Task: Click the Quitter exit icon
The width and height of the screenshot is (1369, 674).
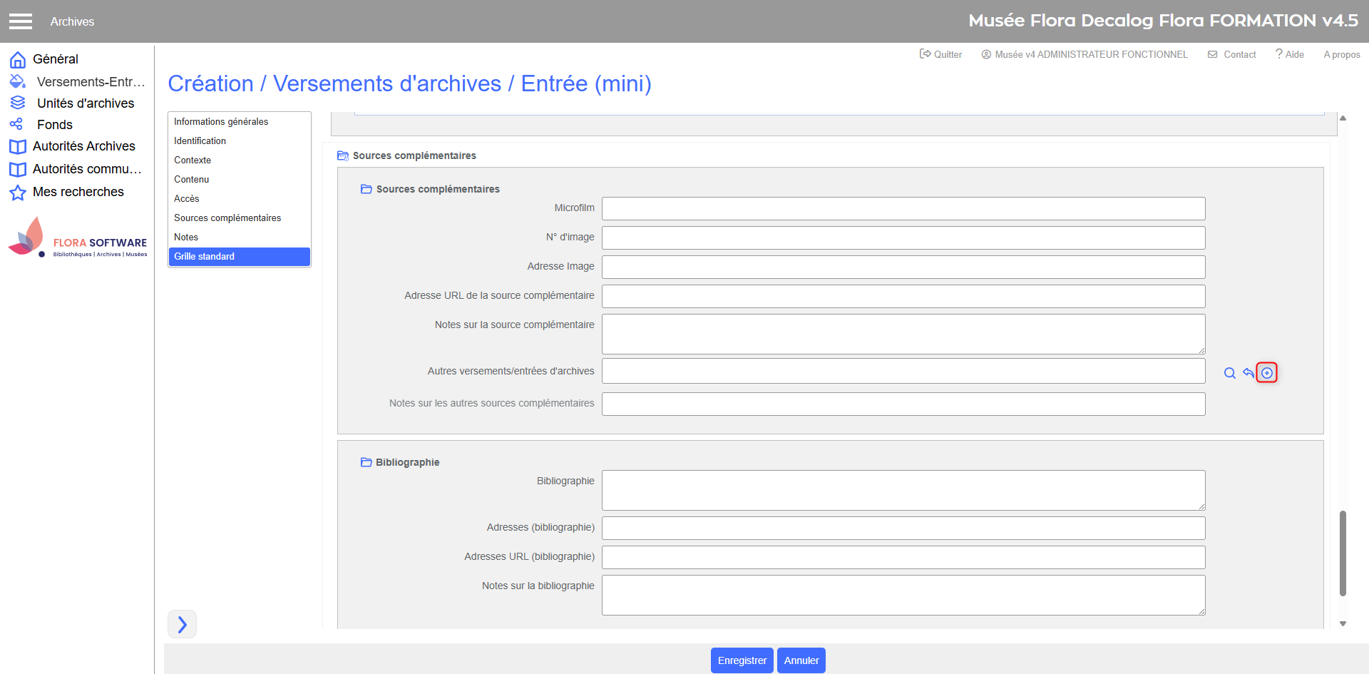Action: [x=925, y=54]
